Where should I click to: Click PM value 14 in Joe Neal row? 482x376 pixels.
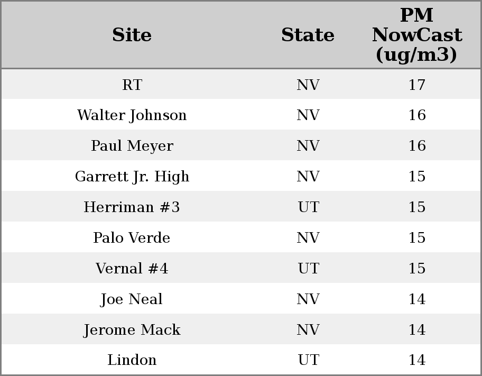(416, 299)
